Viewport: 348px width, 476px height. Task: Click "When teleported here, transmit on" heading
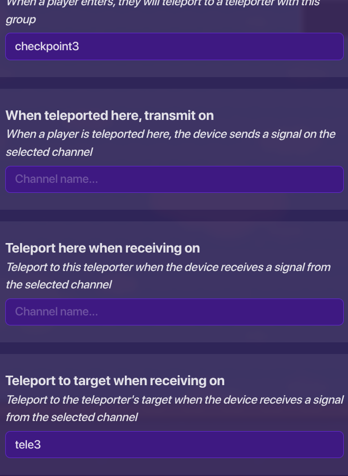[x=109, y=115]
